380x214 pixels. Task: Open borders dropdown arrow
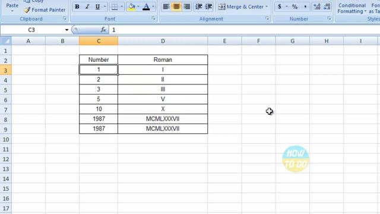click(122, 7)
